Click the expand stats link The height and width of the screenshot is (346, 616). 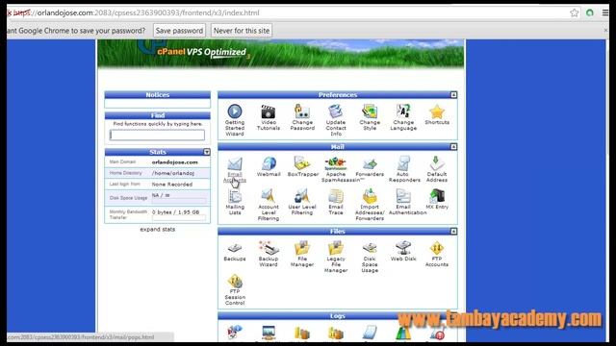pyautogui.click(x=158, y=229)
